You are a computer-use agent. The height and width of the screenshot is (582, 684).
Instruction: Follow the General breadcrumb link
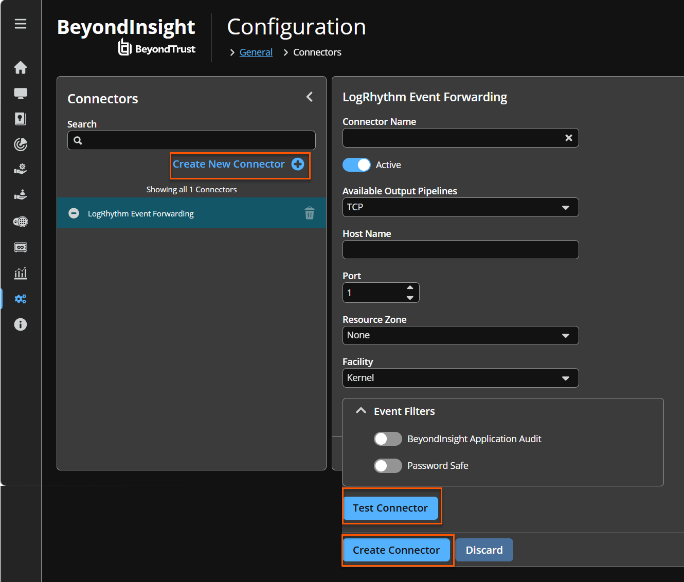click(256, 52)
